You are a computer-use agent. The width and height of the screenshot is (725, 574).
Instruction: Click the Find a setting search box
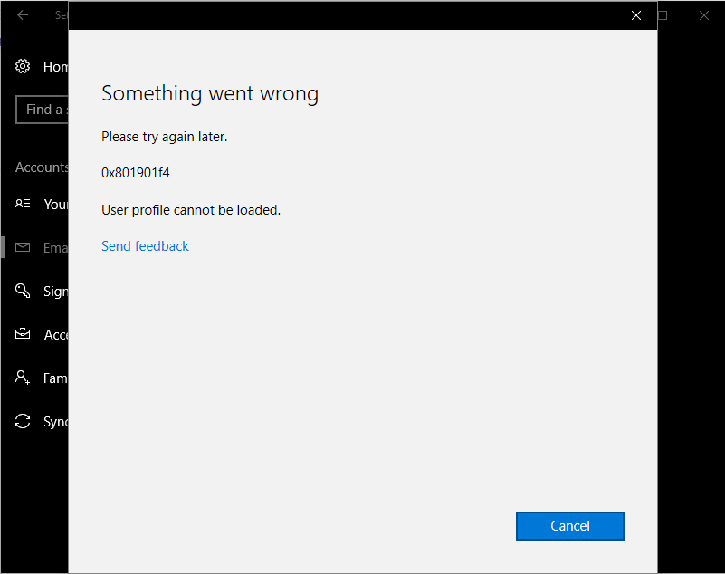click(x=42, y=110)
